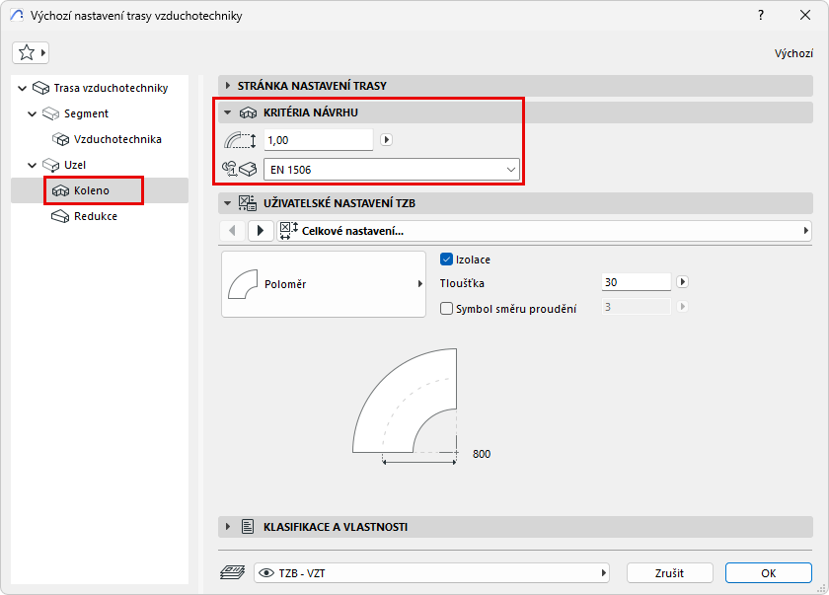Go to previous settings page arrow
The image size is (829, 595).
(x=232, y=231)
